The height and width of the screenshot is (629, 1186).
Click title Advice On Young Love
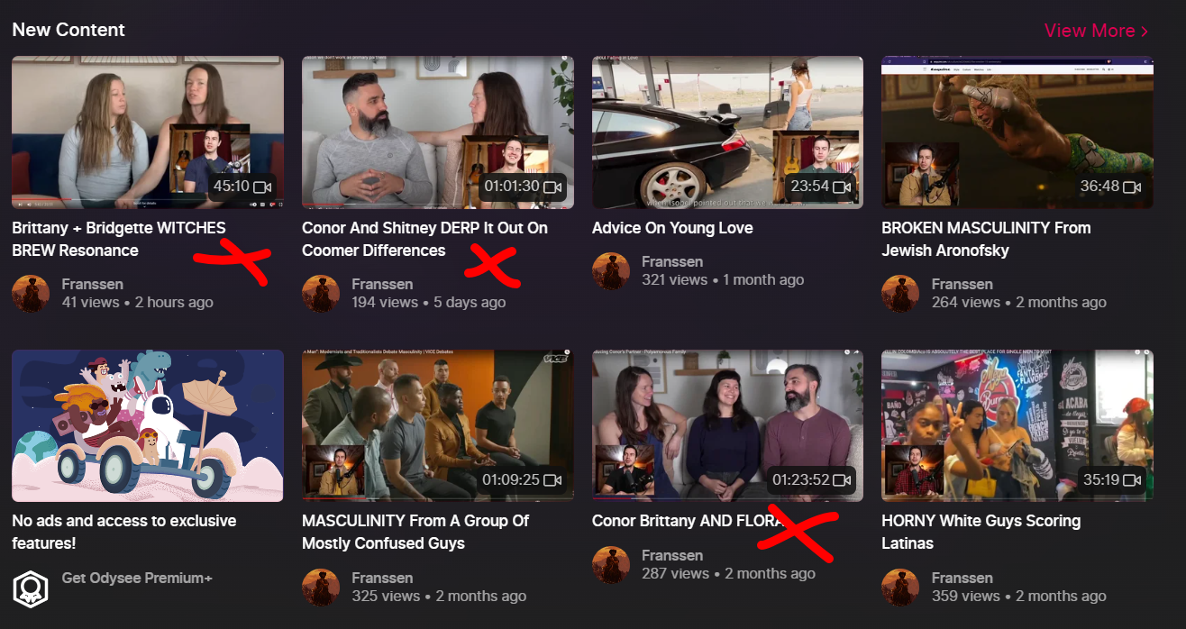click(672, 228)
